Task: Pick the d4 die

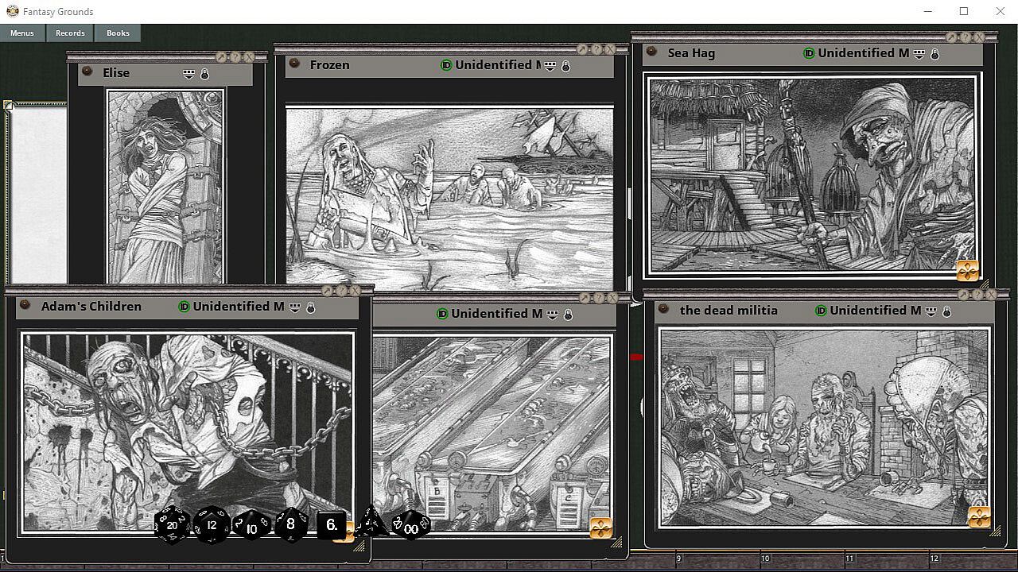Action: tap(369, 523)
